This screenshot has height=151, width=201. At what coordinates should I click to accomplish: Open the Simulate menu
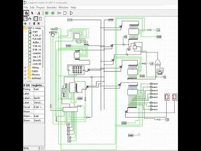pos(52,8)
